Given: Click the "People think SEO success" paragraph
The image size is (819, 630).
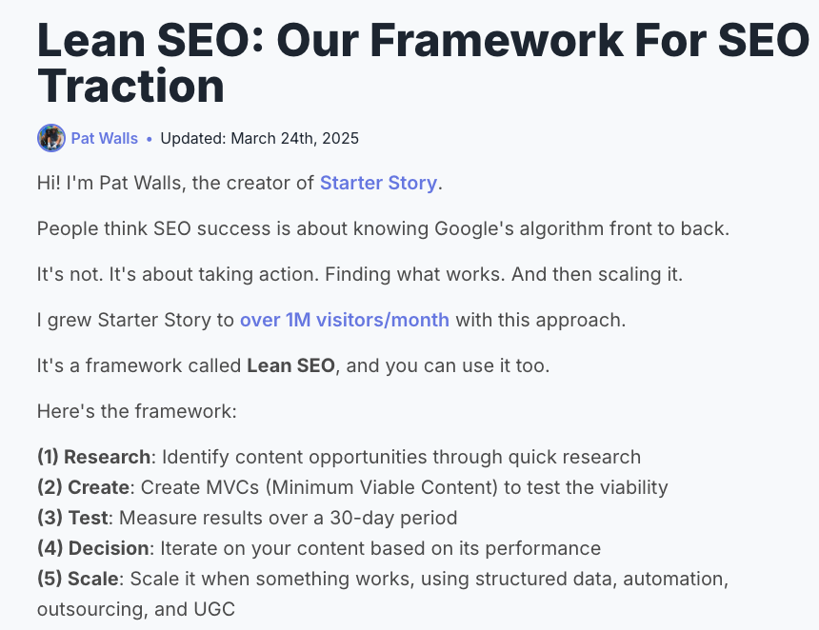Looking at the screenshot, I should [x=383, y=228].
